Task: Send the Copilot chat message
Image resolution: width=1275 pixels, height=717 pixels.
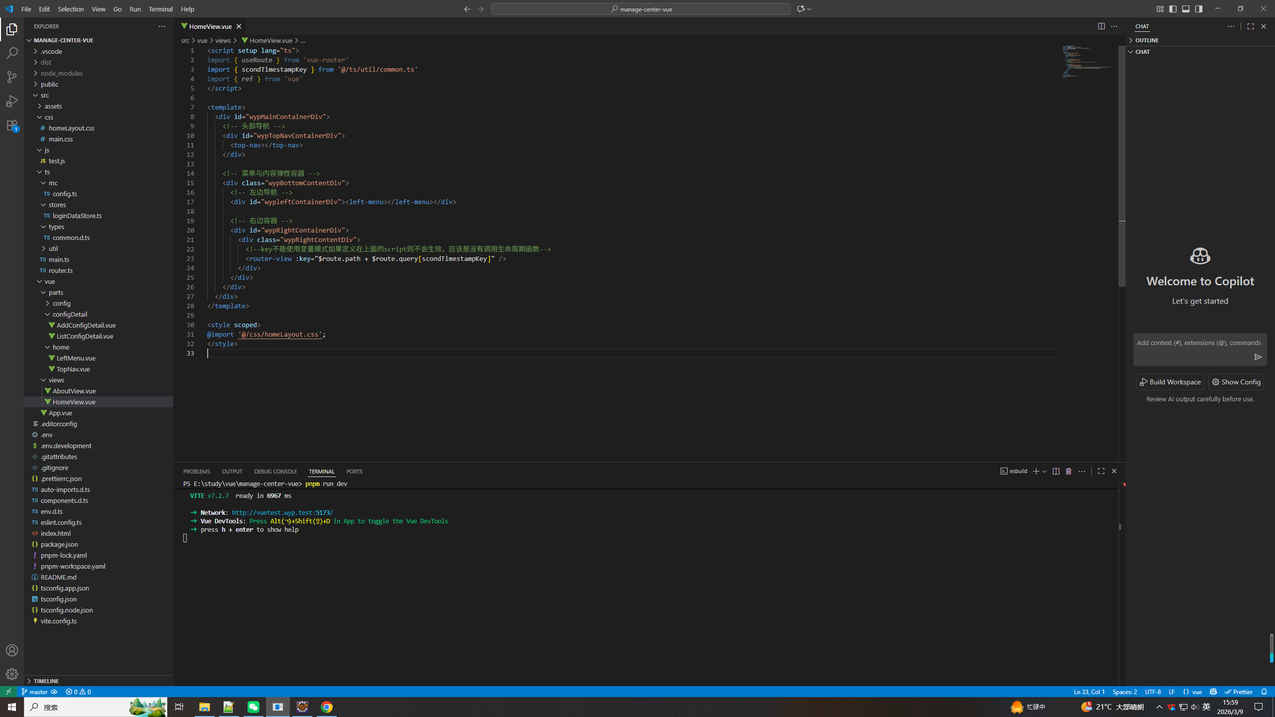Action: tap(1258, 357)
